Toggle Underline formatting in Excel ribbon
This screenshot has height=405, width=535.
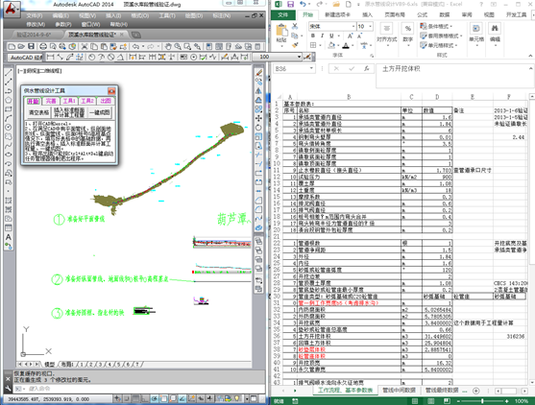[x=331, y=36]
